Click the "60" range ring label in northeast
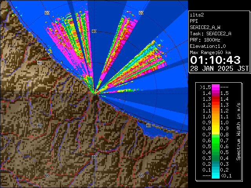 point(141,13)
